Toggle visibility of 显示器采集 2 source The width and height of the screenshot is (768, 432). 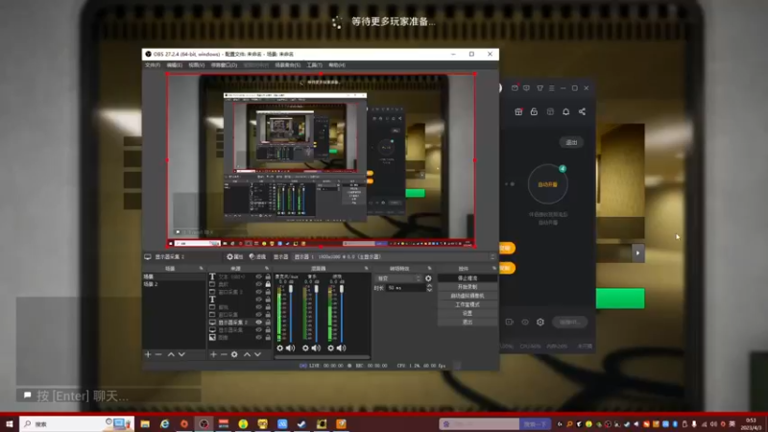[x=258, y=323]
